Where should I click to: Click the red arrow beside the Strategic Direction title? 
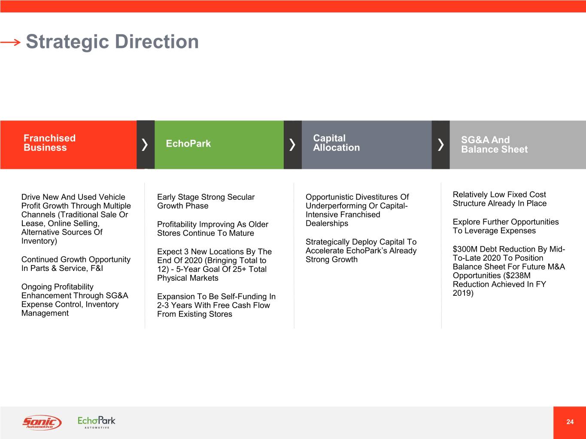pyautogui.click(x=10, y=42)
